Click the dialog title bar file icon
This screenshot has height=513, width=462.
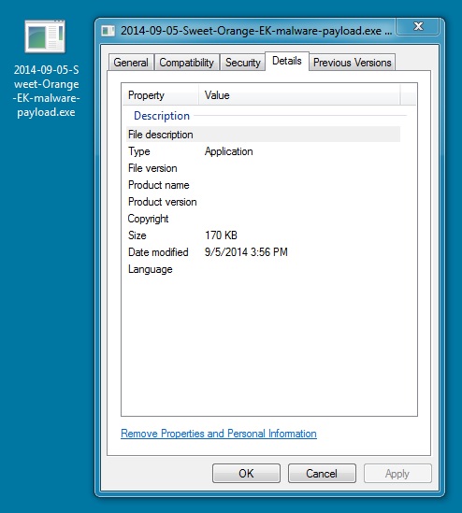pos(108,31)
